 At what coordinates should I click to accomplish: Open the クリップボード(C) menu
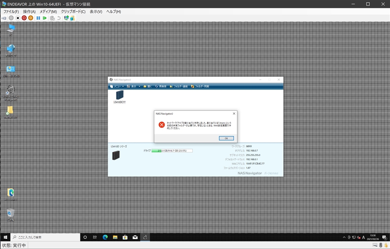(x=73, y=11)
